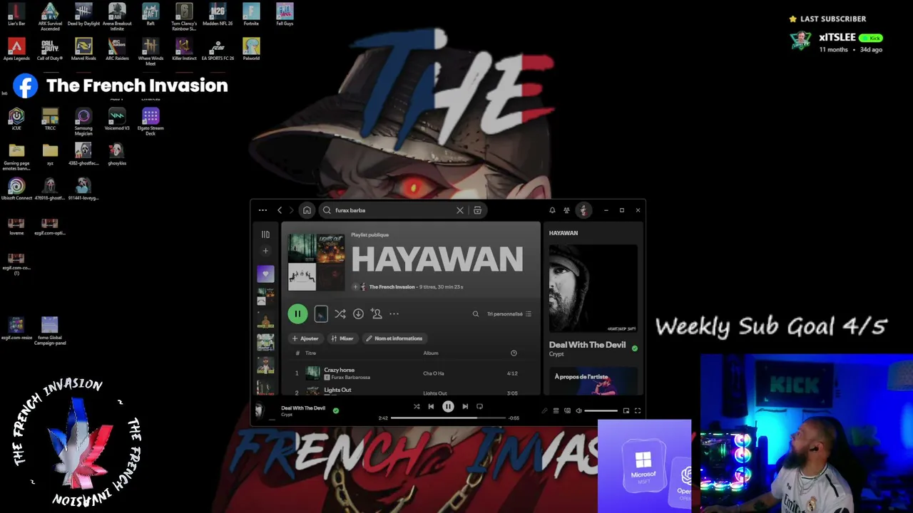Adjust the Spotify volume slider

point(601,411)
